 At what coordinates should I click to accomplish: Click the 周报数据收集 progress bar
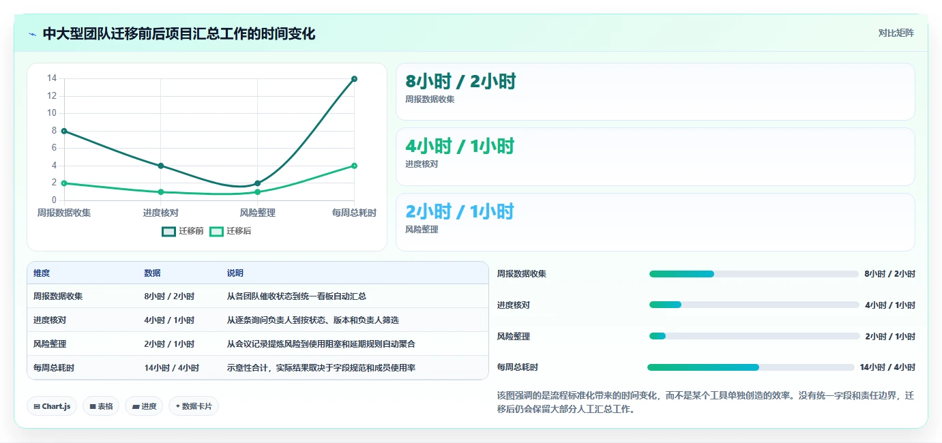pos(754,274)
